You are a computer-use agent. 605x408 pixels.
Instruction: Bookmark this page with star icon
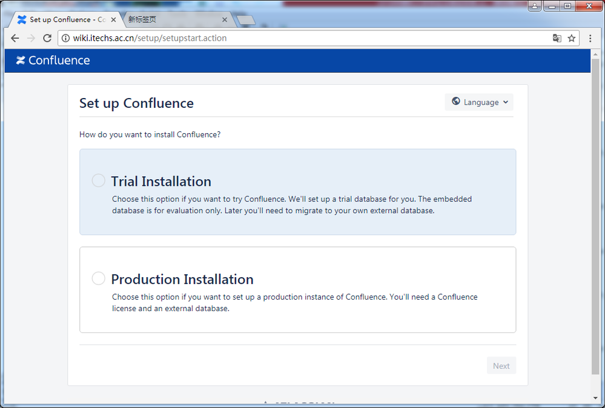(572, 38)
